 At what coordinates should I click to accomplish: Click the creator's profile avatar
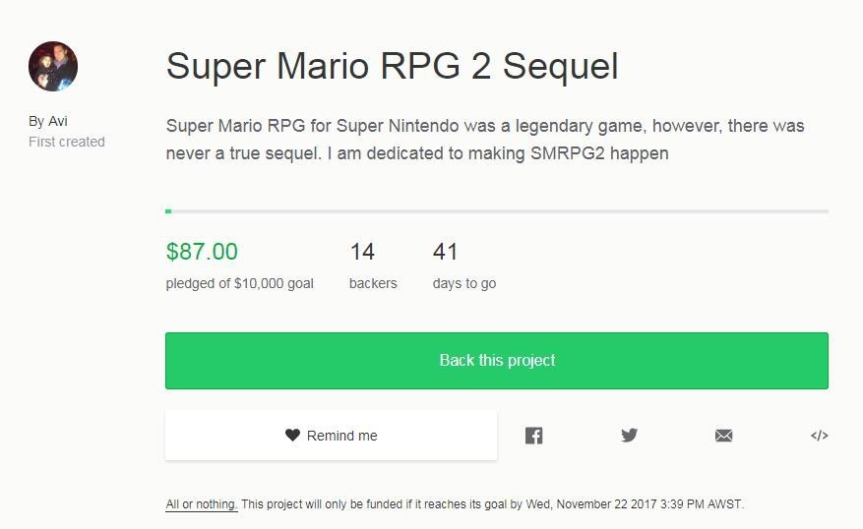pos(53,67)
